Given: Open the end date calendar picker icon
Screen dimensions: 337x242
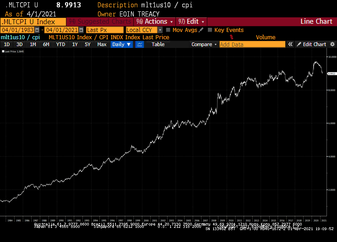Looking at the screenshot, I should (x=81, y=30).
